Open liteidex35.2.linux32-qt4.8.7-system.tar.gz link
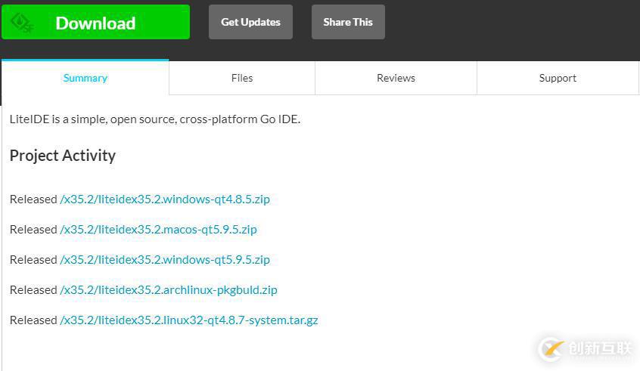Screen dimensions: 640x371 point(189,320)
